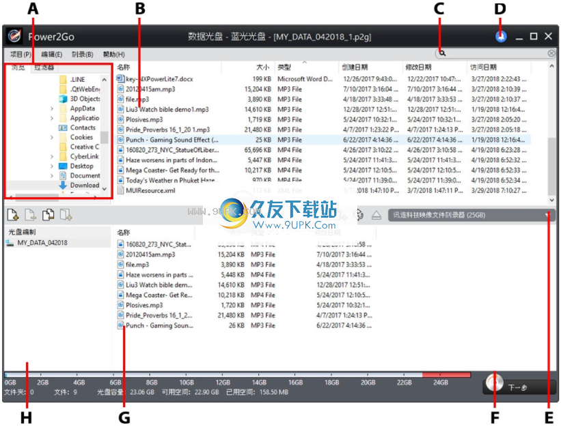Switch to the 浏览 tab
The image size is (561, 427).
coord(18,68)
